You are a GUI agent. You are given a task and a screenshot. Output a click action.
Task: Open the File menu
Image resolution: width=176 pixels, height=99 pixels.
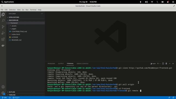coord(2,10)
